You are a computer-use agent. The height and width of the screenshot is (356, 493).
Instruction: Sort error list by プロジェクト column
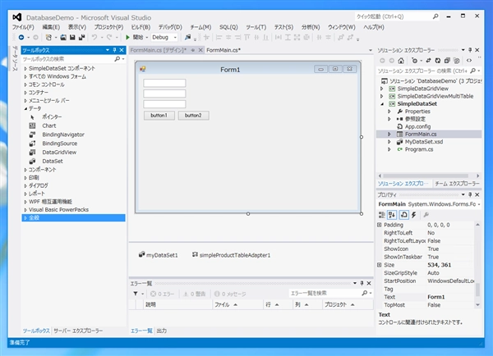348,304
